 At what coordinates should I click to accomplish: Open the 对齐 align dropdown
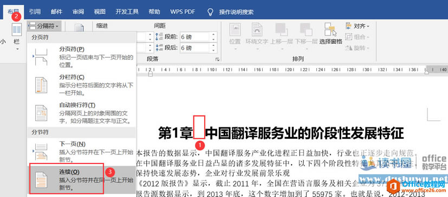(x=358, y=26)
